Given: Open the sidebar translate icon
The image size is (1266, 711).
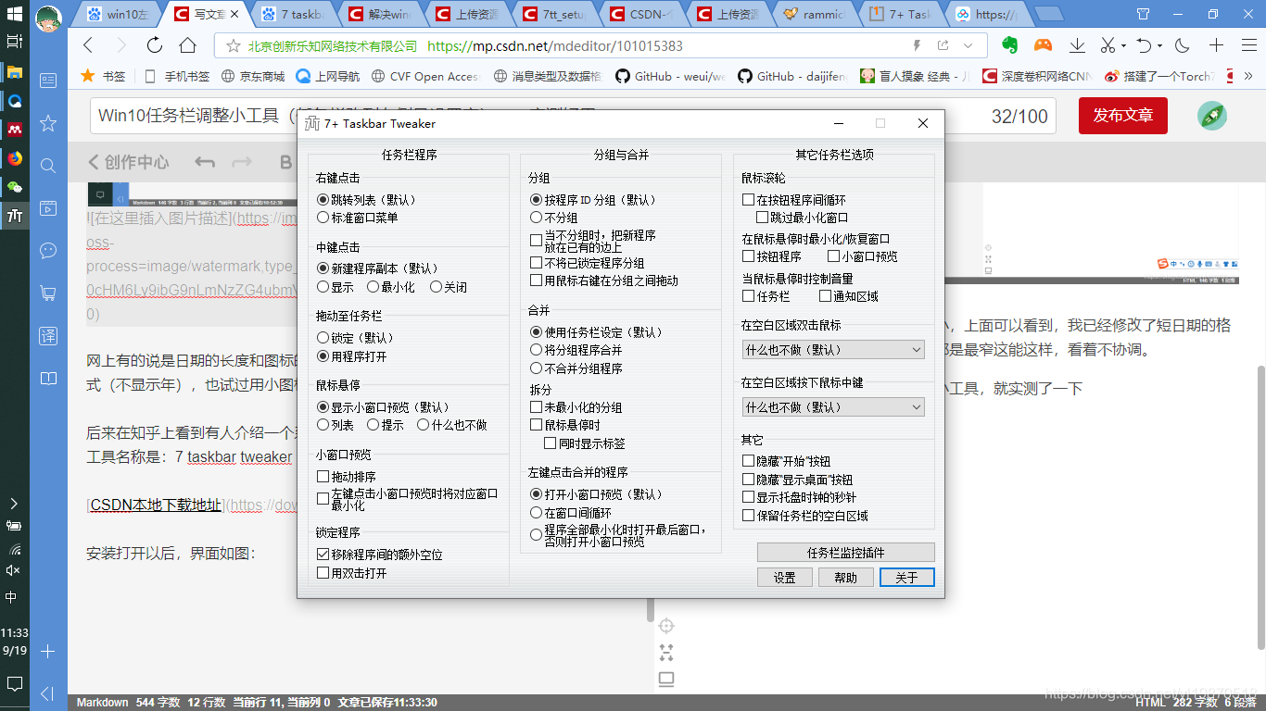Looking at the screenshot, I should pos(48,335).
